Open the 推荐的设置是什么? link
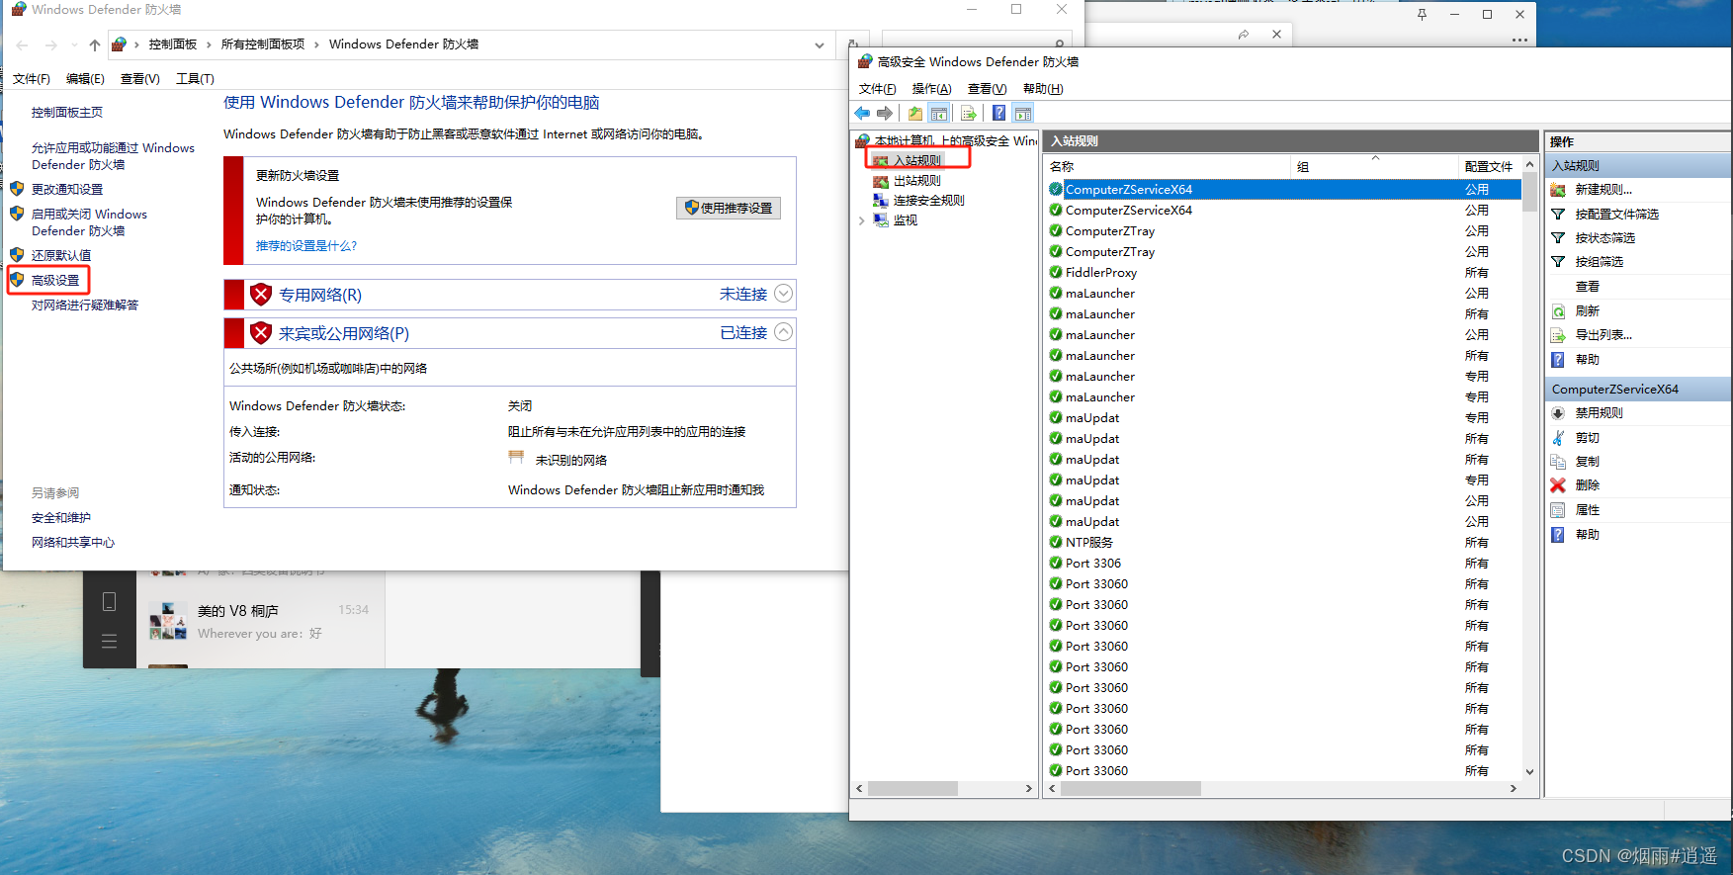Screen dimensions: 1733x875 306,246
